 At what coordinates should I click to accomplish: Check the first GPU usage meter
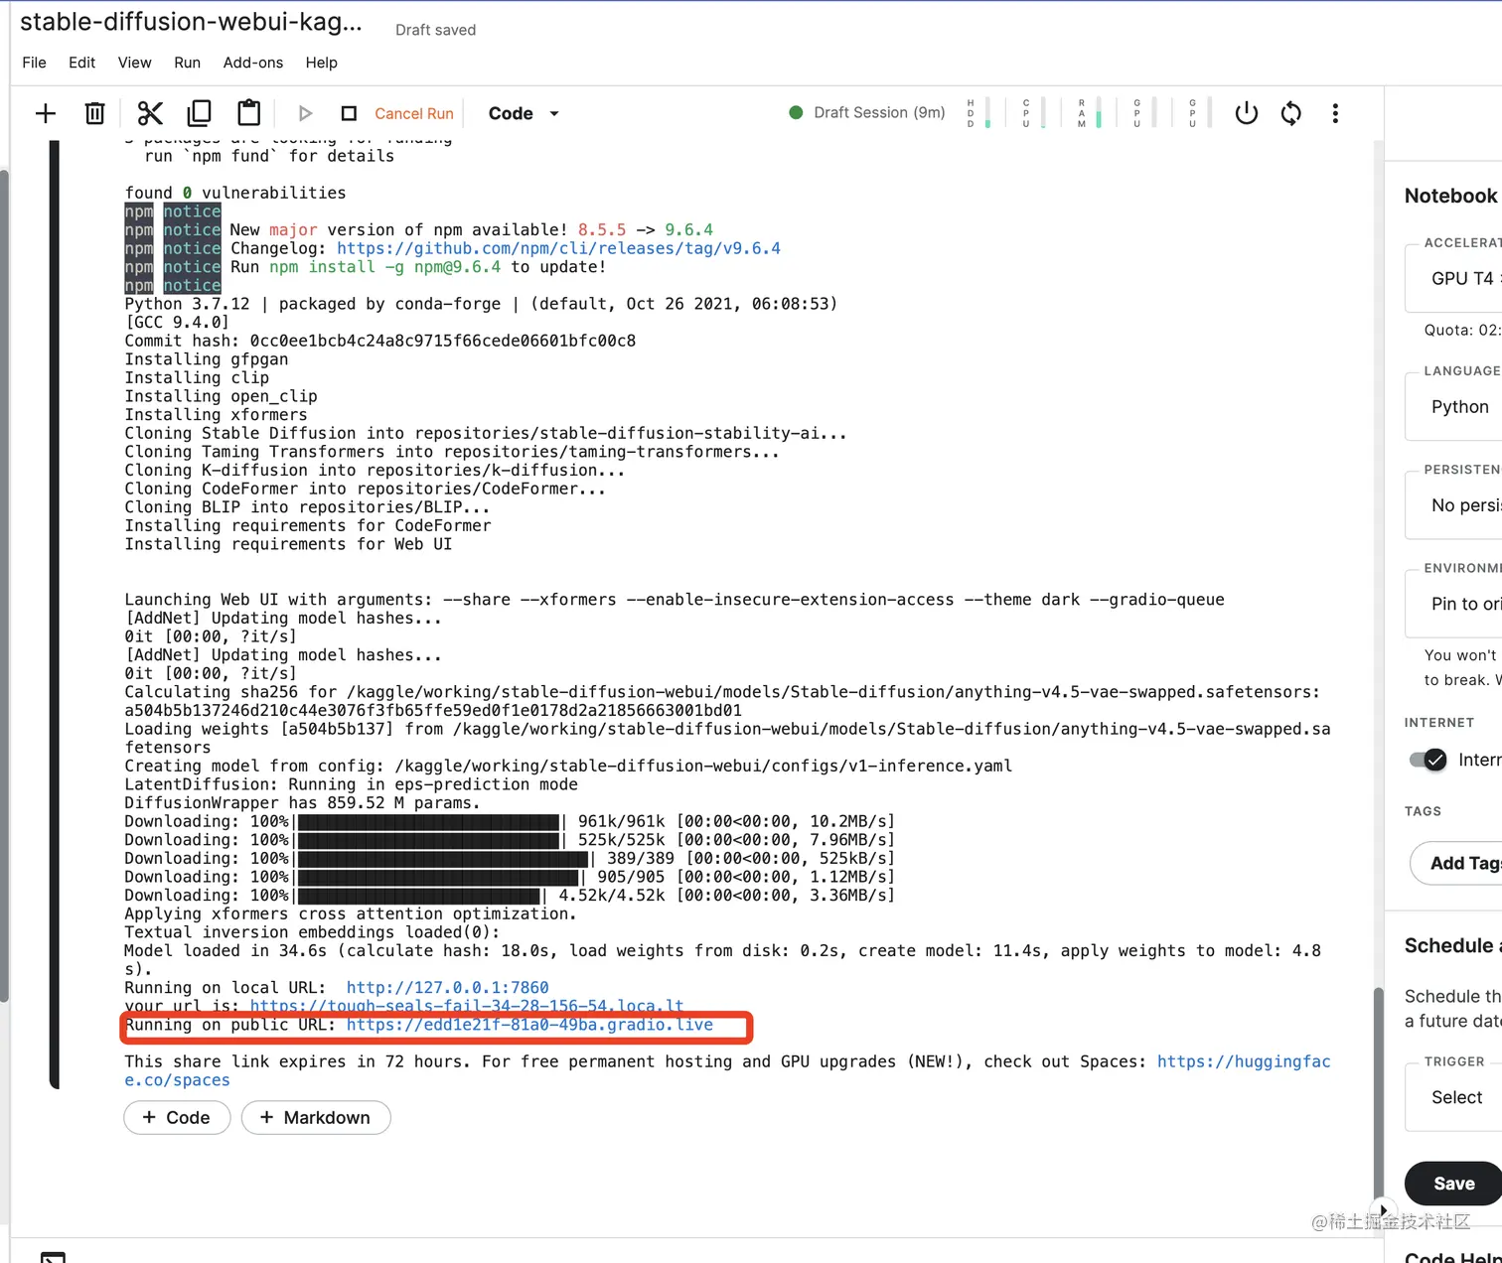pyautogui.click(x=1145, y=112)
